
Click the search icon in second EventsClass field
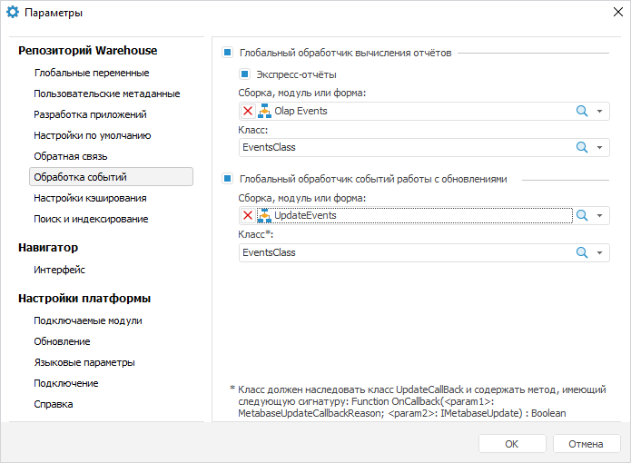582,252
